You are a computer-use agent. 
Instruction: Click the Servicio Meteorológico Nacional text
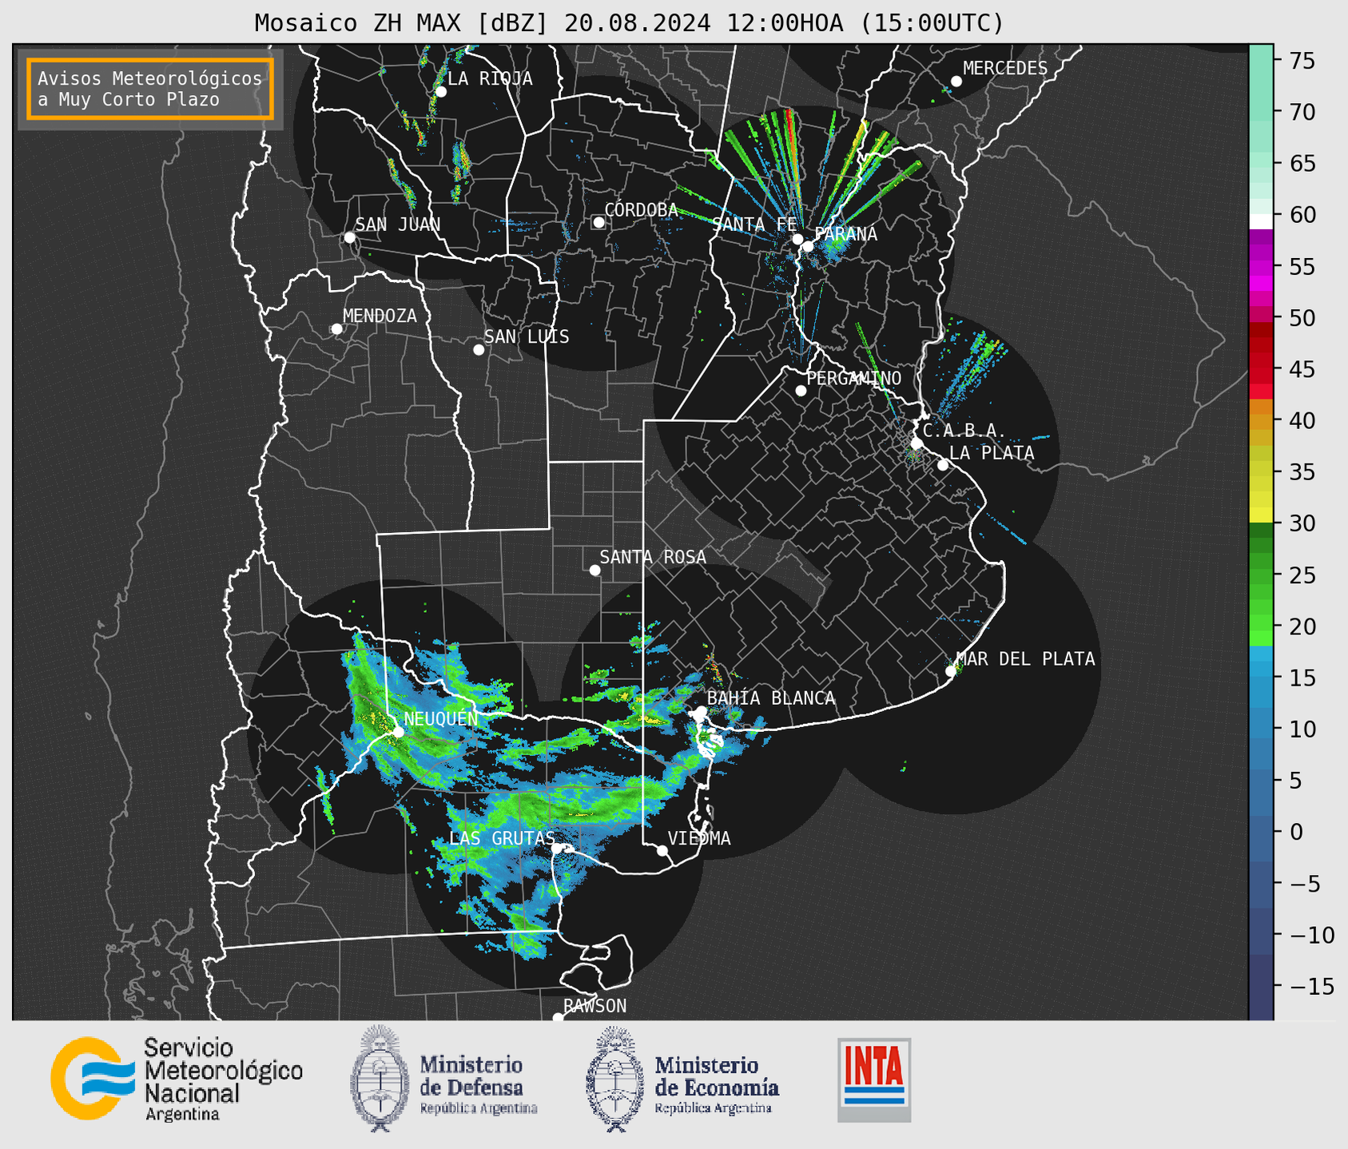click(224, 1079)
